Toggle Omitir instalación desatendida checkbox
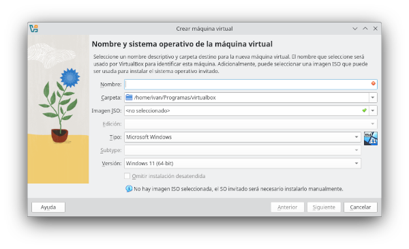 tap(127, 176)
